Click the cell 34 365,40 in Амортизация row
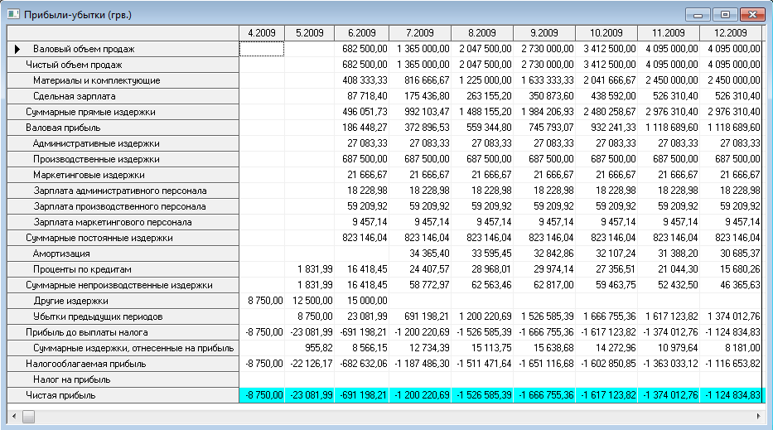Image resolution: width=773 pixels, height=430 pixels. click(420, 254)
